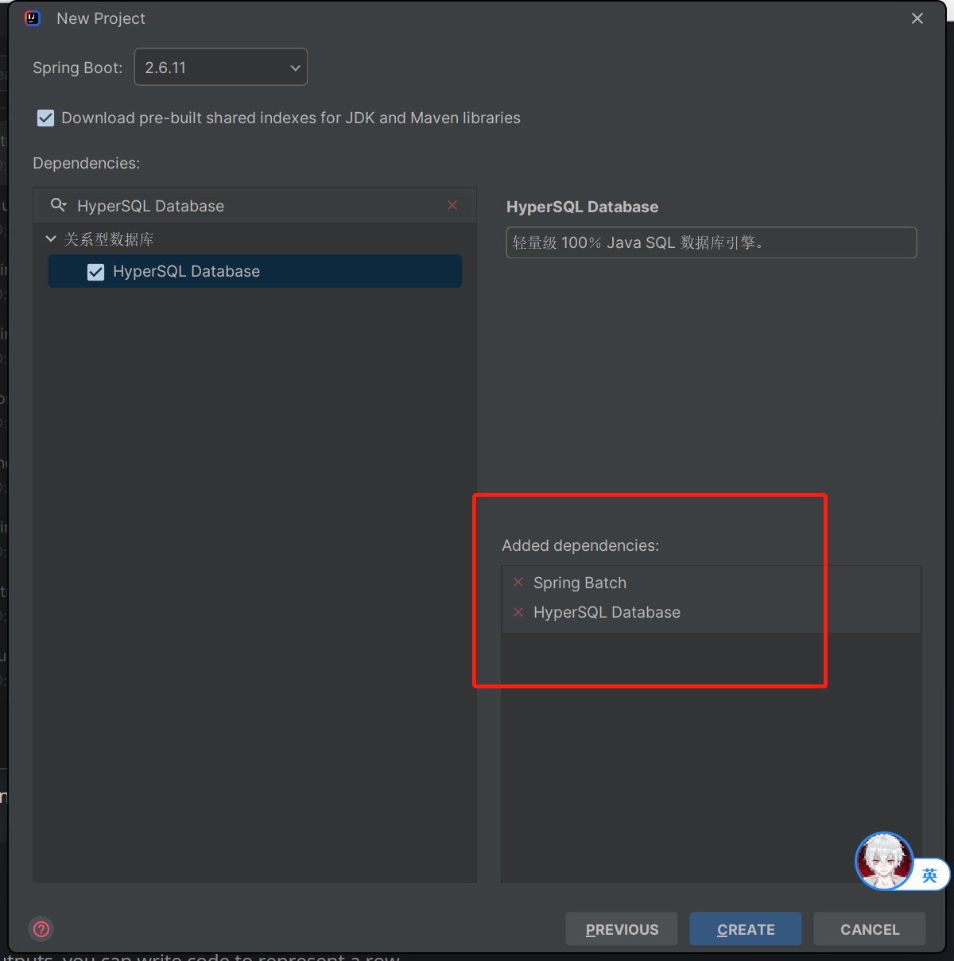Image resolution: width=954 pixels, height=961 pixels.
Task: Collapse the 关系型数据库 category
Action: tap(51, 238)
